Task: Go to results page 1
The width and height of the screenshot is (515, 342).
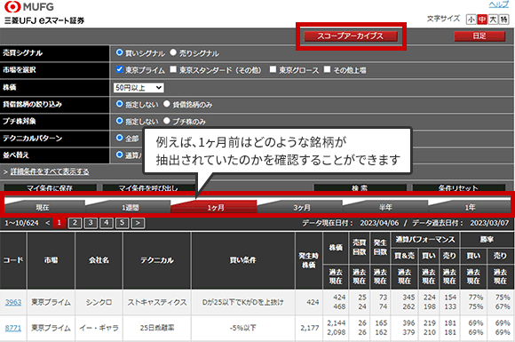Action: (59, 223)
